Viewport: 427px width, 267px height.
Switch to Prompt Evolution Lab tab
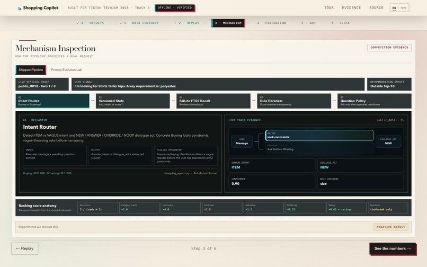66,70
